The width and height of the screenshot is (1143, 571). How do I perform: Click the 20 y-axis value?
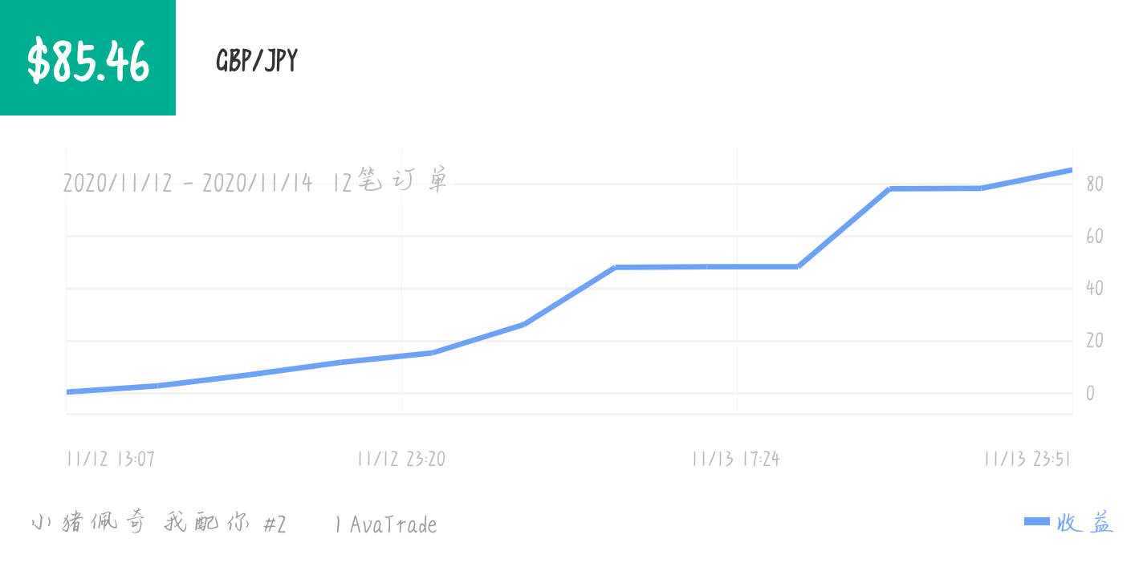point(1095,341)
